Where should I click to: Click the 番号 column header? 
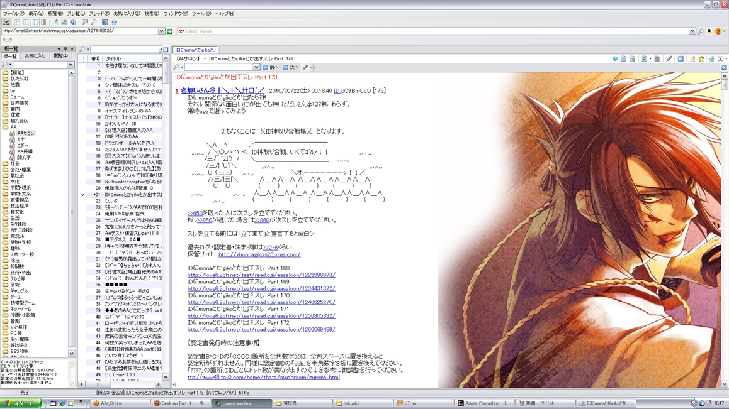pos(95,58)
